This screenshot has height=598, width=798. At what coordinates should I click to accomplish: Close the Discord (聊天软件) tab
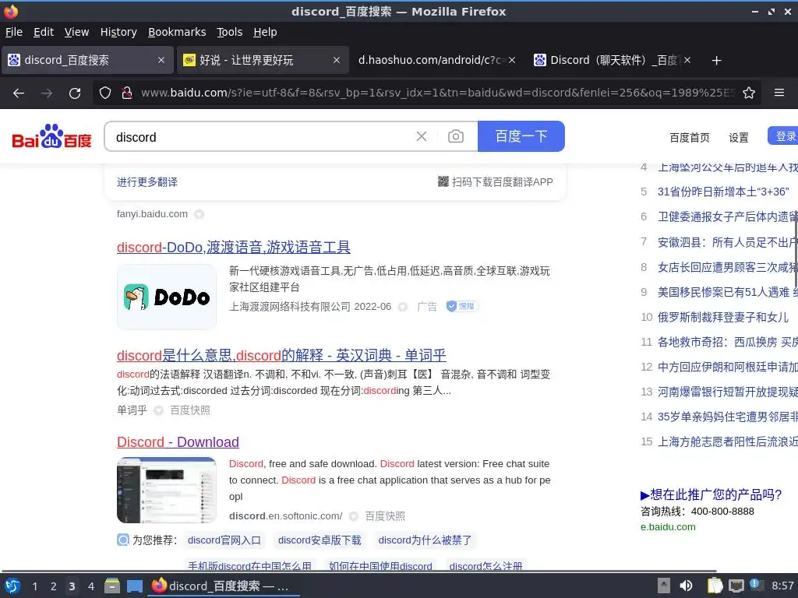[687, 60]
